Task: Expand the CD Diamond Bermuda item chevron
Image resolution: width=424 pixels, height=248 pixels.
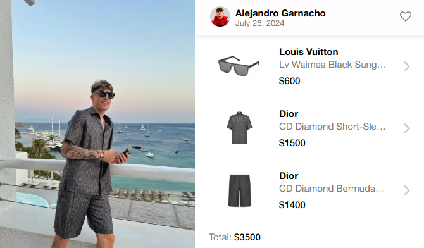Action: 407,190
